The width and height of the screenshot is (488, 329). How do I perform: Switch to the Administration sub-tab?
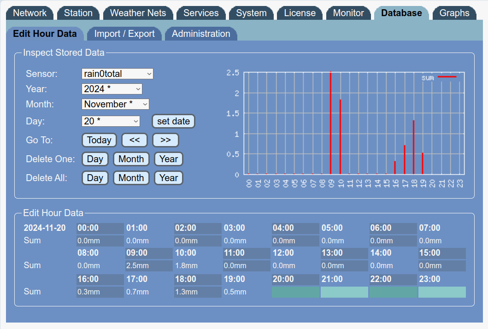(x=201, y=34)
